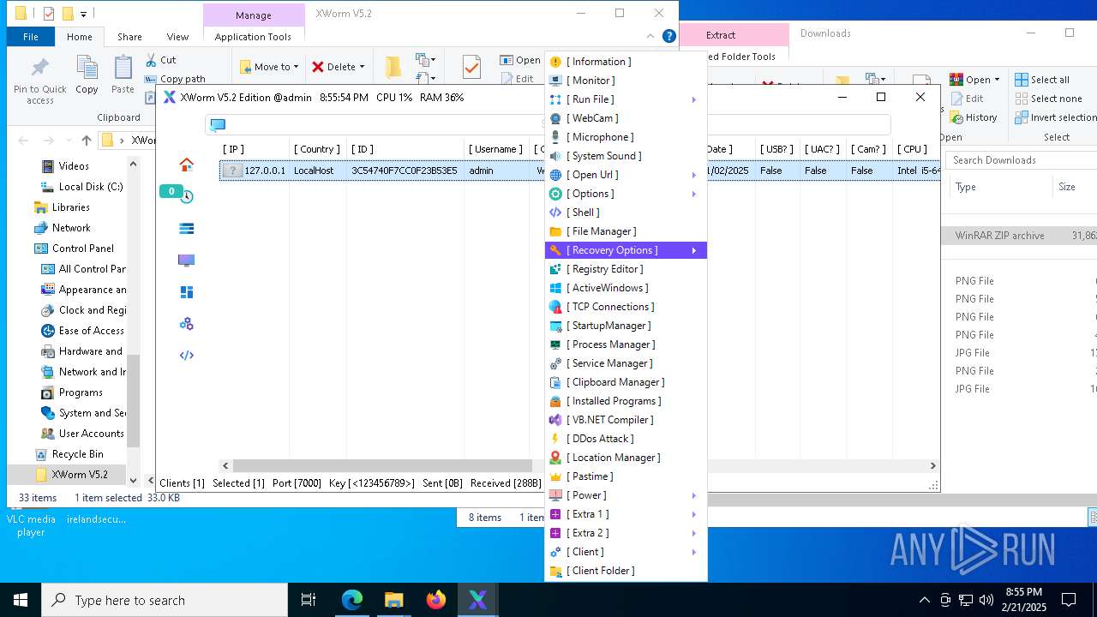
Task: Click the Microphone icon in menu
Action: pyautogui.click(x=555, y=137)
